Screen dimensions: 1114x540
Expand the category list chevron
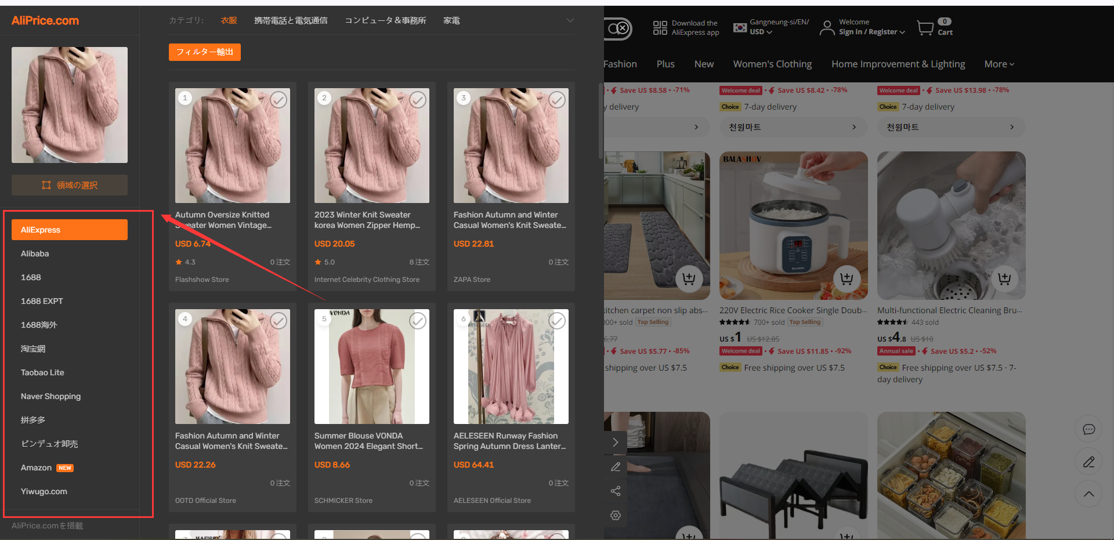coord(570,20)
